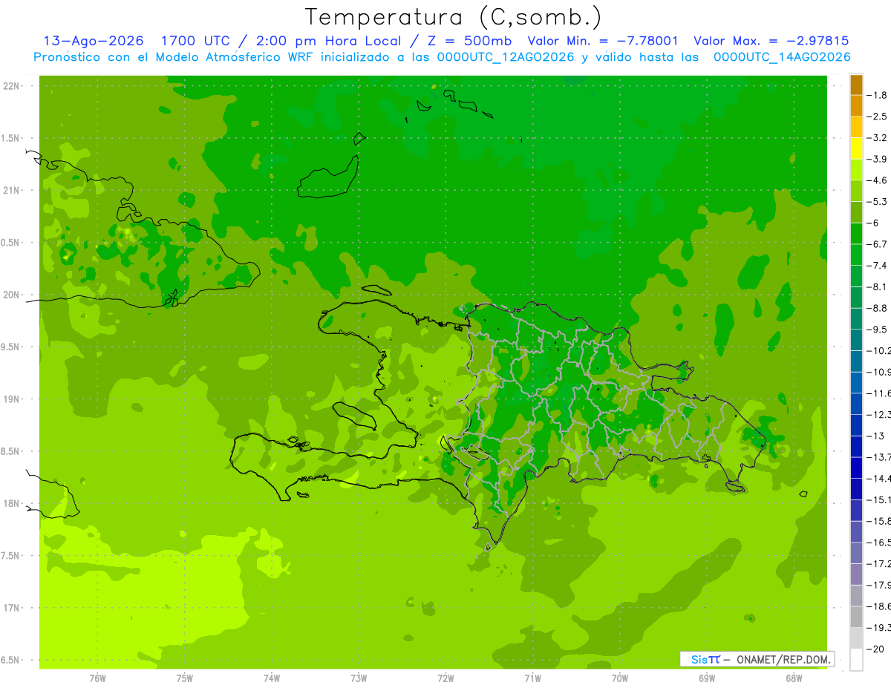Viewport: 891px width, 688px height.
Task: Pick the blue swatch between -11.6 and -12.3
Action: pos(856,404)
